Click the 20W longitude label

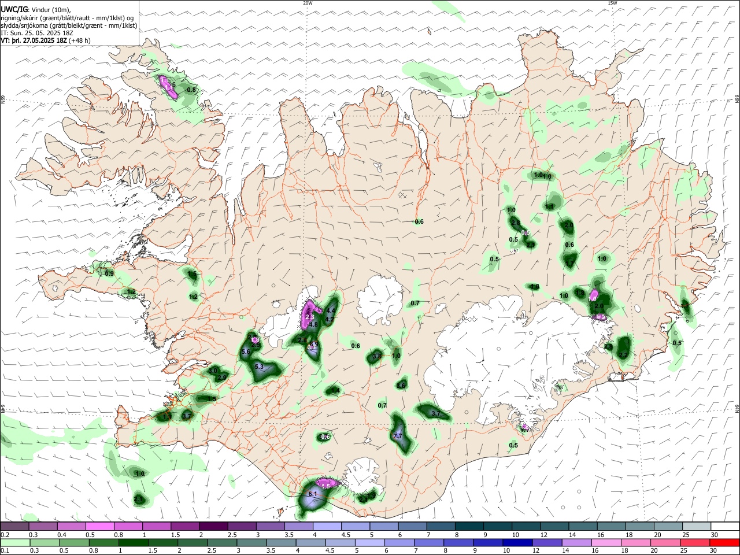[x=308, y=3]
